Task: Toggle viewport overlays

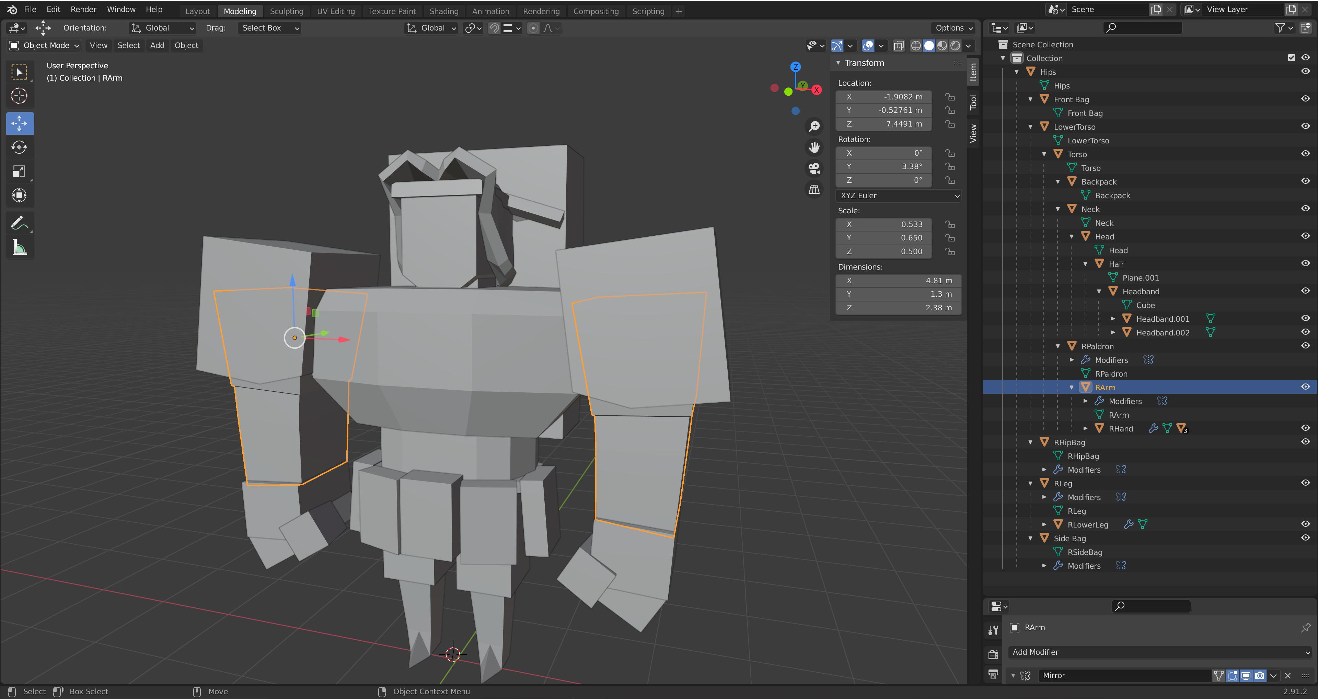Action: (868, 46)
